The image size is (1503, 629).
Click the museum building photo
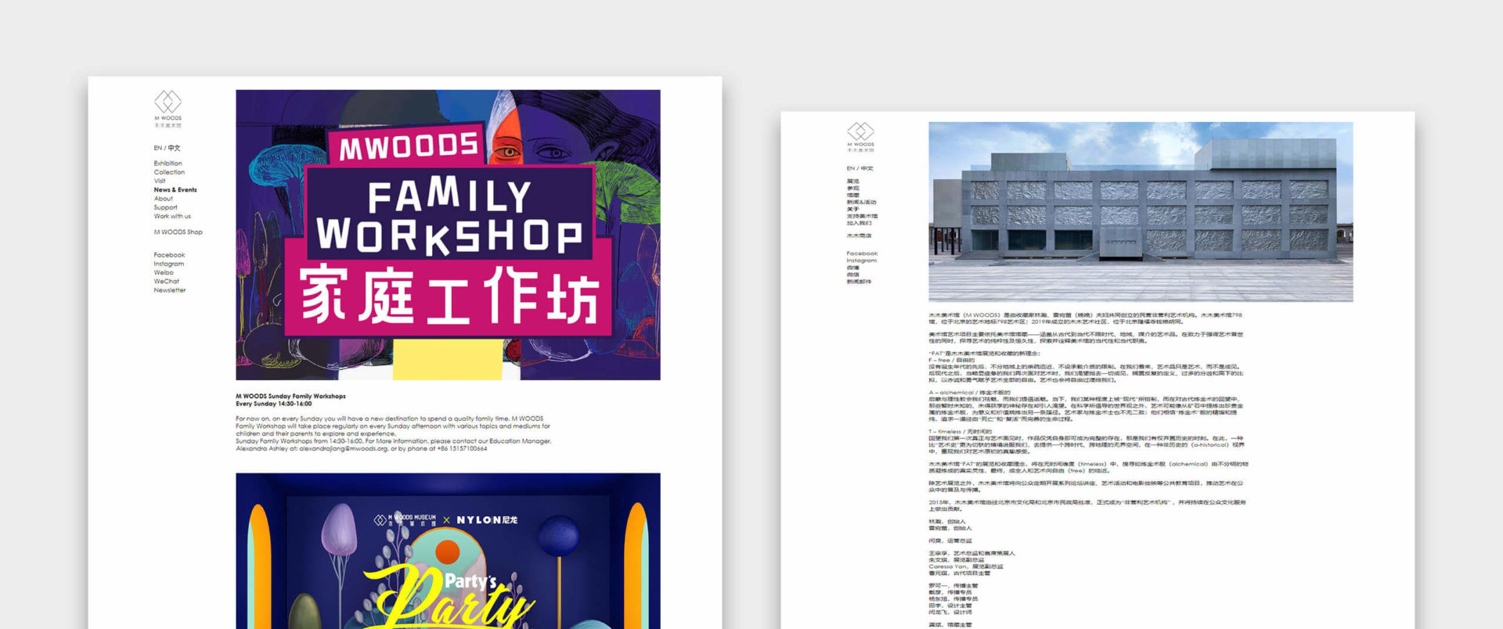1141,211
